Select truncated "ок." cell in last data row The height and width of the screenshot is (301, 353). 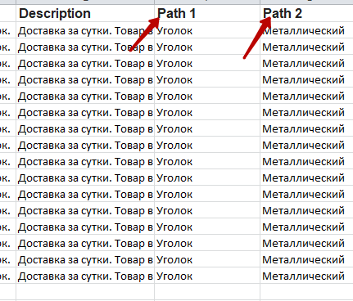click(8, 276)
